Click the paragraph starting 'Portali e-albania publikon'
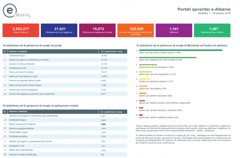The height and width of the screenshot is (158, 240). coord(183,128)
